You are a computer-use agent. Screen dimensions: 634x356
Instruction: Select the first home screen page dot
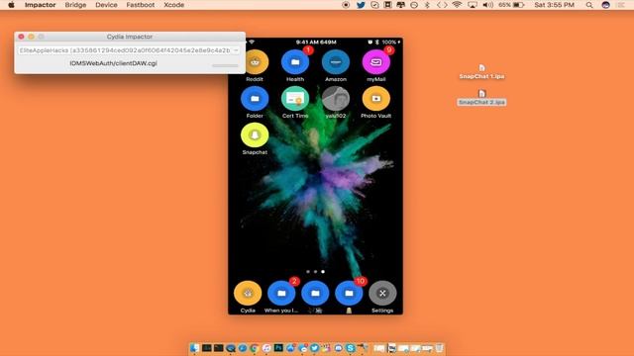point(308,272)
